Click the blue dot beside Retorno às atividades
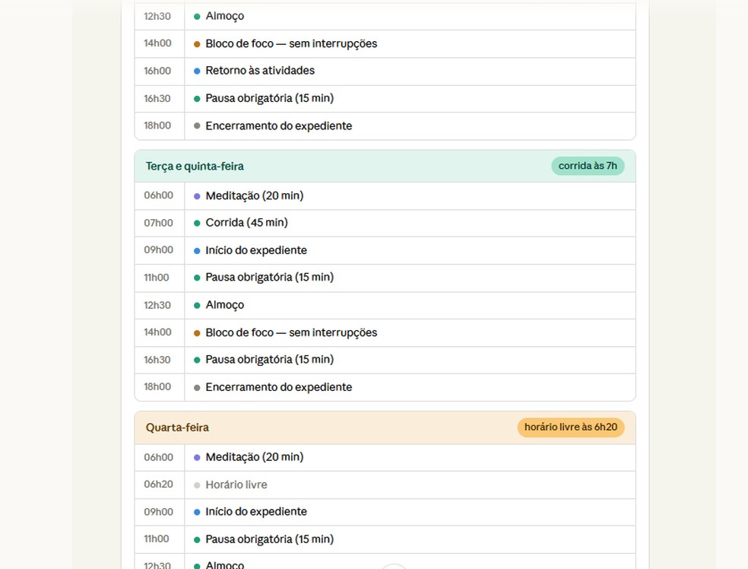Viewport: 748px width, 569px height. point(197,71)
